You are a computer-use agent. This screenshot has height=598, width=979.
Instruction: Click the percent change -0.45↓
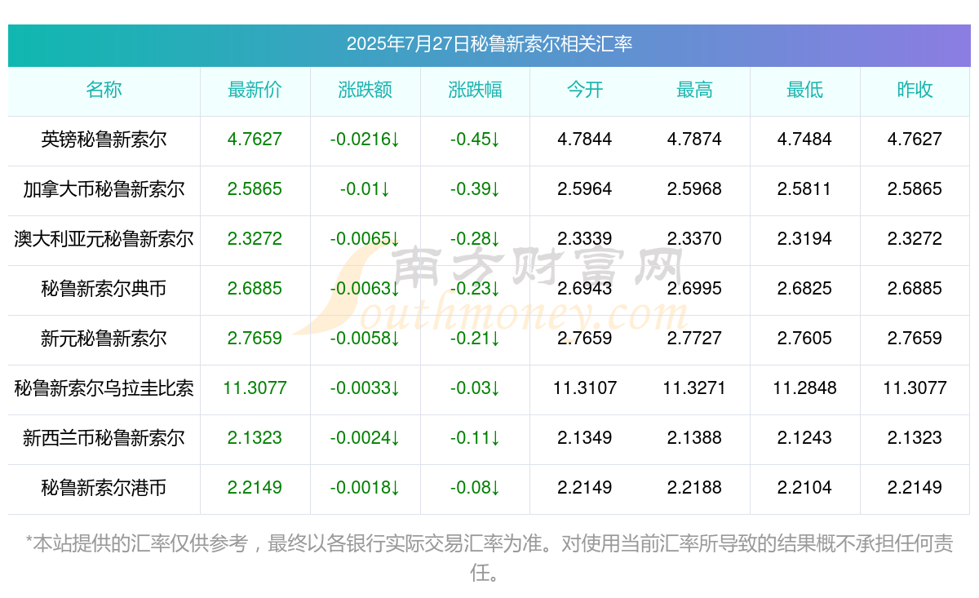pos(475,140)
